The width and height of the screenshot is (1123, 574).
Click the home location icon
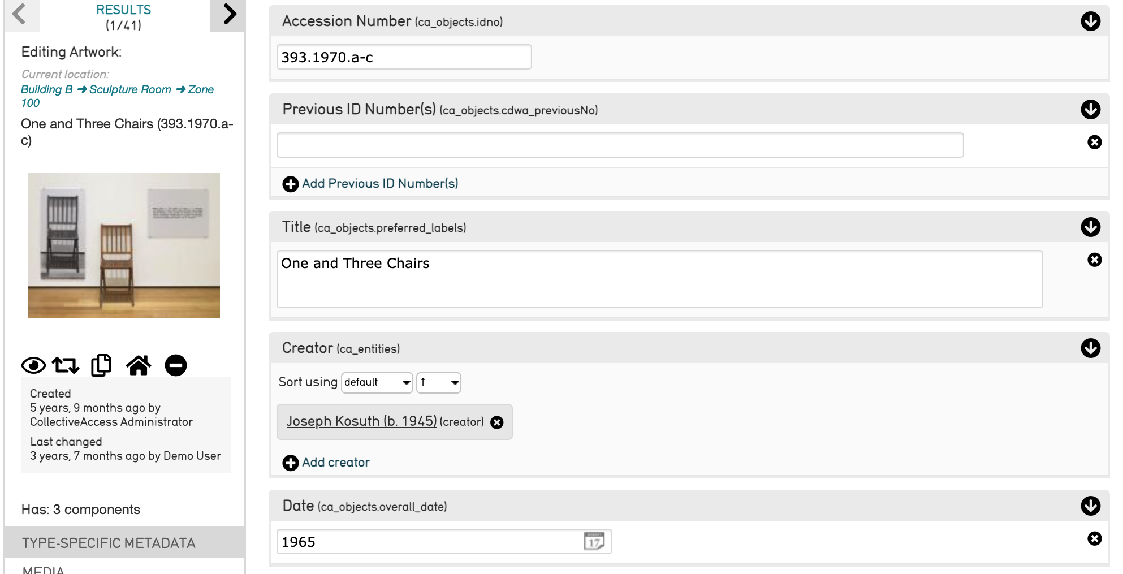click(x=139, y=365)
